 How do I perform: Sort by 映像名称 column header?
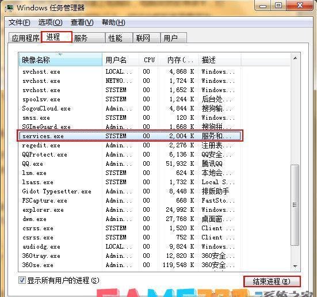[x=60, y=60]
